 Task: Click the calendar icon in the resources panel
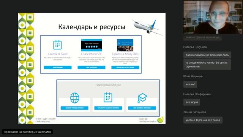(108, 97)
